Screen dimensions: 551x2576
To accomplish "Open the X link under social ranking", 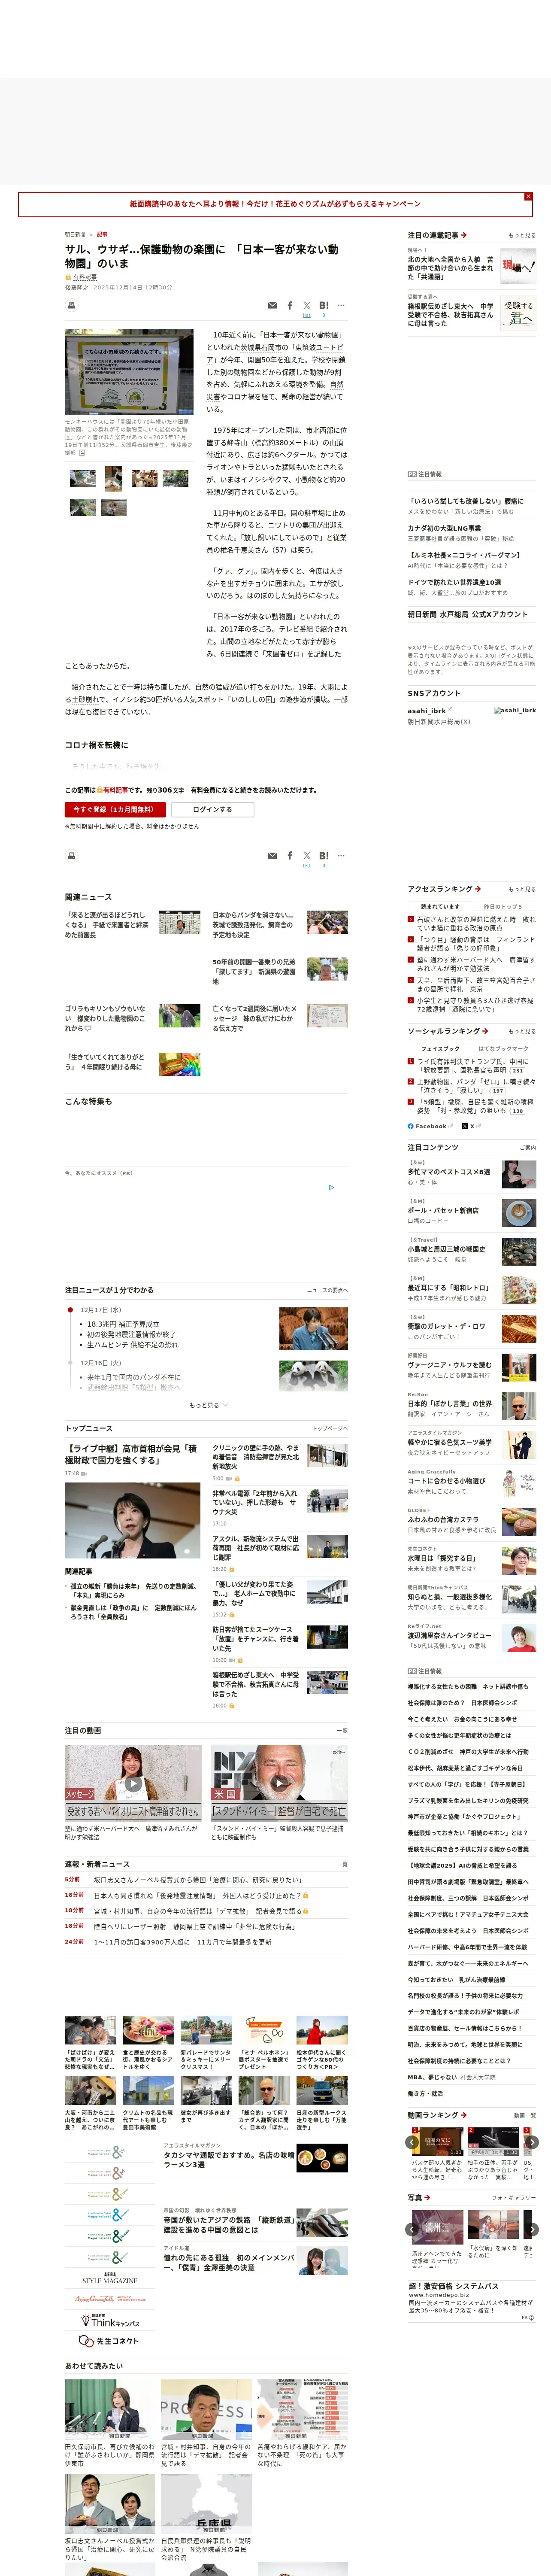I will coord(471,1126).
